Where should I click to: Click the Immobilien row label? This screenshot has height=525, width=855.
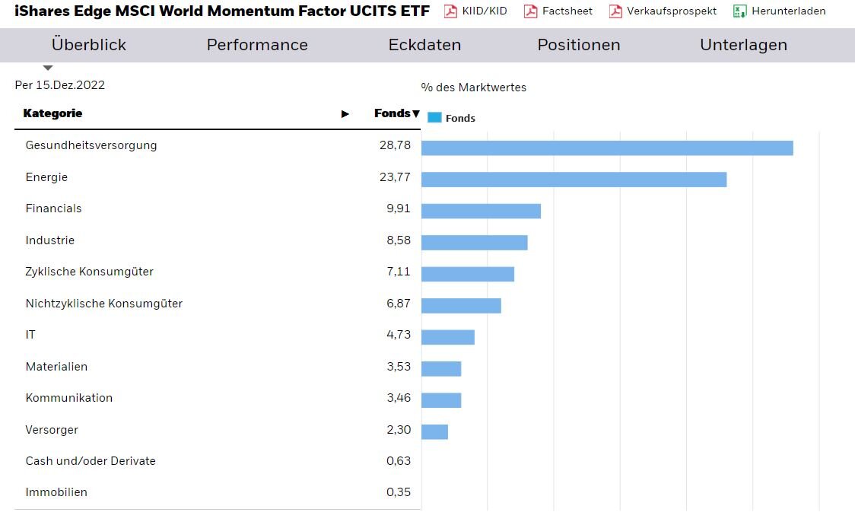point(56,492)
